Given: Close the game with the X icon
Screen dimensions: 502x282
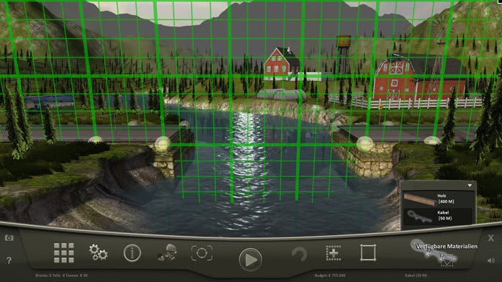Looking at the screenshot, I should (490, 237).
